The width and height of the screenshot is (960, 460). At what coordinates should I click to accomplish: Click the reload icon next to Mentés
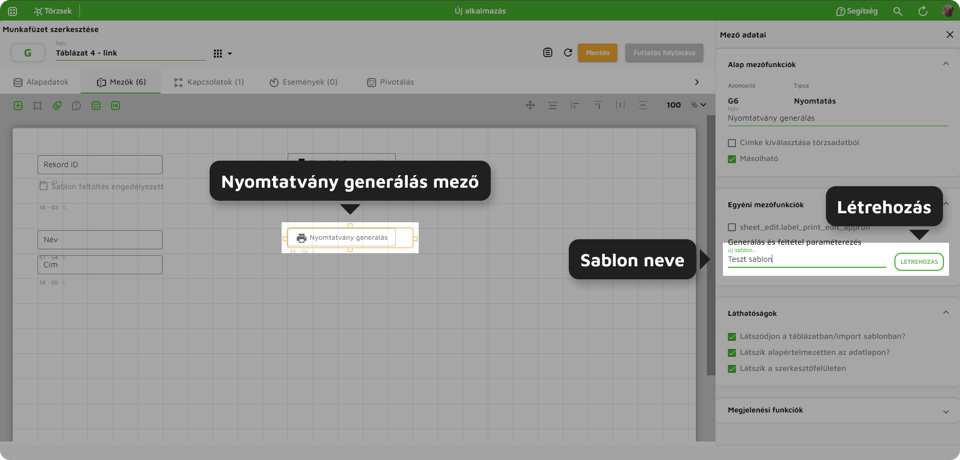pyautogui.click(x=568, y=53)
